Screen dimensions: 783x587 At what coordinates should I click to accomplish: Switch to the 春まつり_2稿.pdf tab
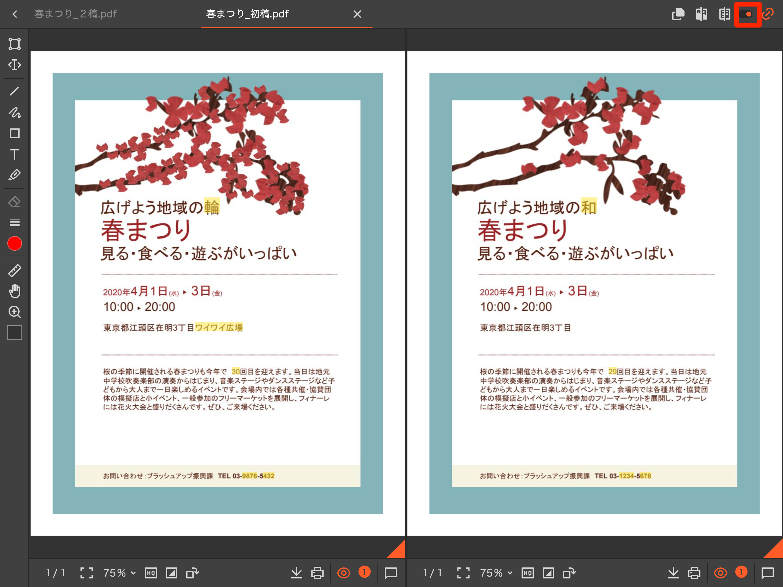75,14
